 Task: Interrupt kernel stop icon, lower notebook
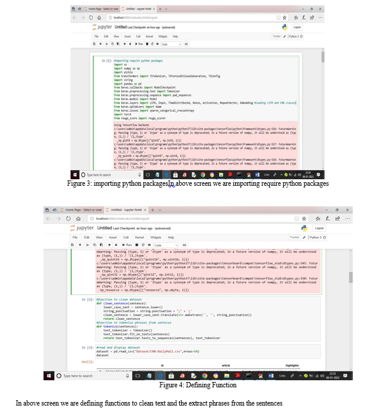click(137, 245)
